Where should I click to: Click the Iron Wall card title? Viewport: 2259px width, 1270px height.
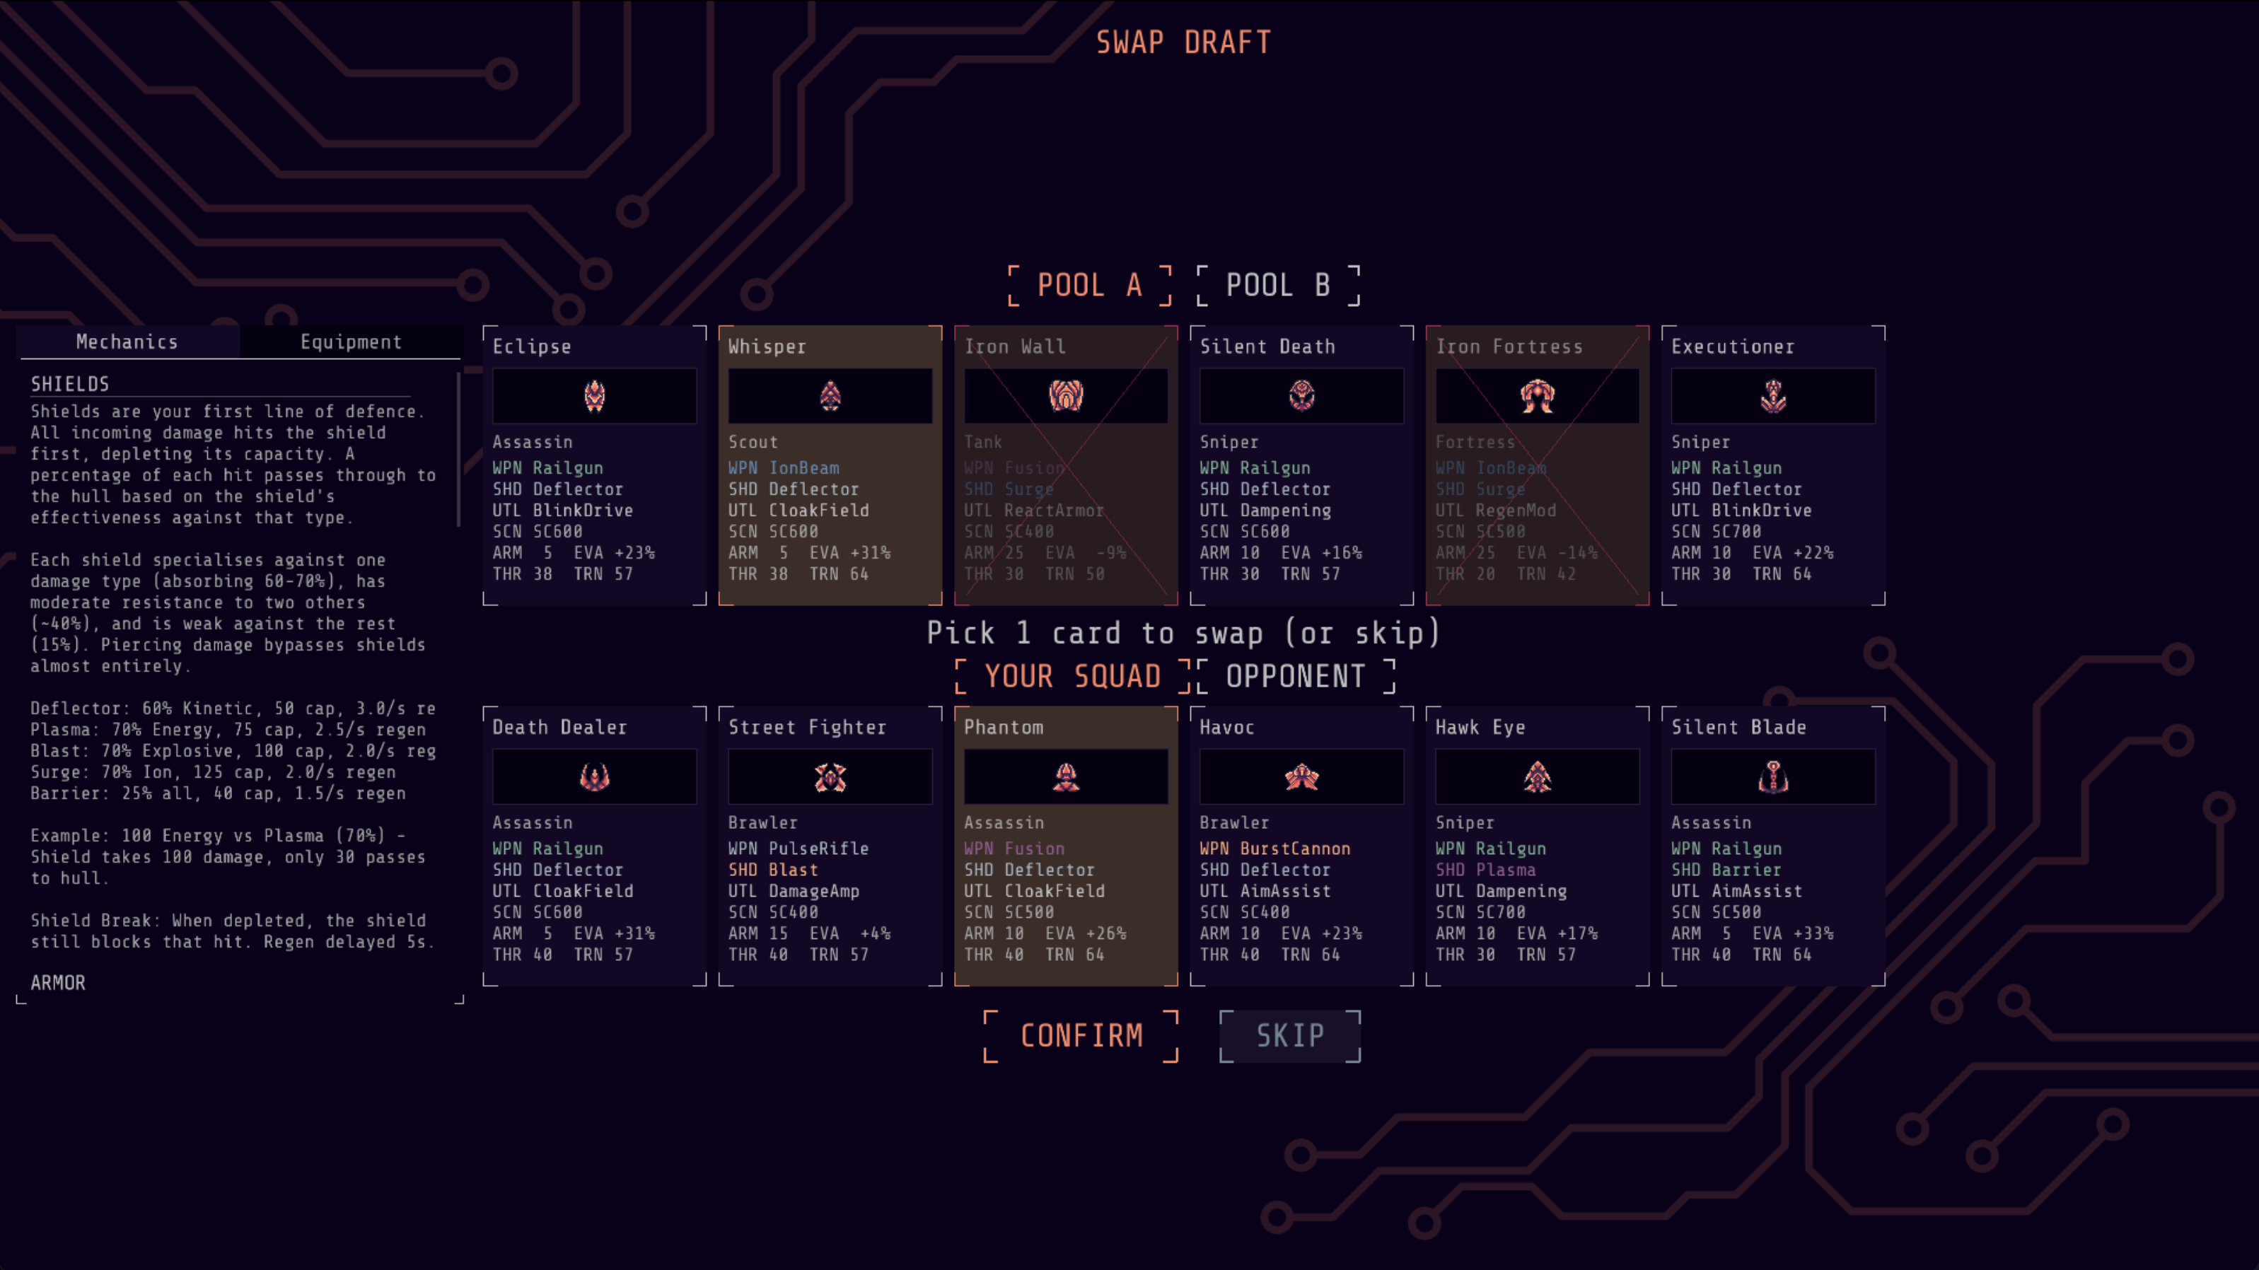point(1015,346)
